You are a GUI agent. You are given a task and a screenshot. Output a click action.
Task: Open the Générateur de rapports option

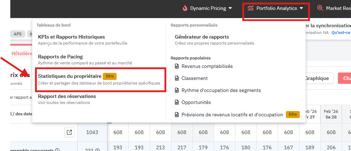(x=202, y=37)
